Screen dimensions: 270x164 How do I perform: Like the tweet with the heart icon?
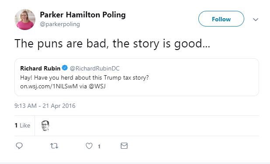point(89,146)
